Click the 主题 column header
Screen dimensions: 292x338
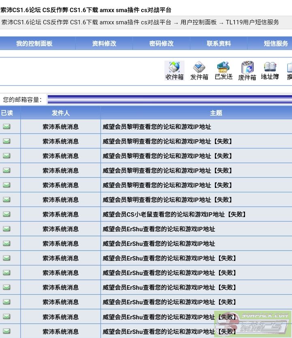click(x=216, y=113)
